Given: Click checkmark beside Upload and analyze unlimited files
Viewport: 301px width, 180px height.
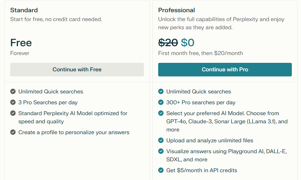Looking at the screenshot, I should (161, 140).
